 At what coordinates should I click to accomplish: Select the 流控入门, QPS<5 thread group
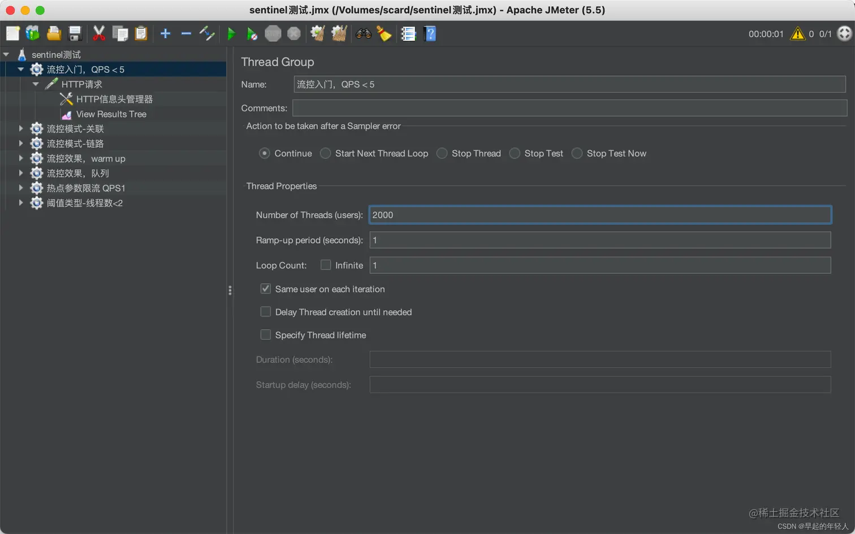85,70
